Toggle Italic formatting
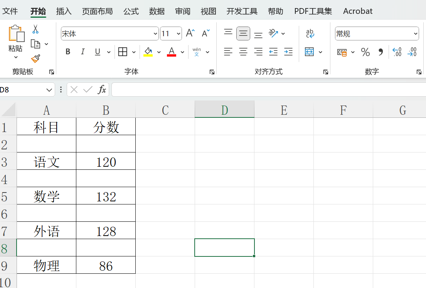This screenshot has width=426, height=288. (83, 52)
